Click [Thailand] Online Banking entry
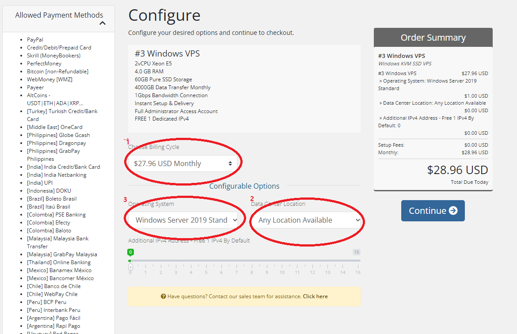Image resolution: width=517 pixels, height=334 pixels. coord(59,262)
